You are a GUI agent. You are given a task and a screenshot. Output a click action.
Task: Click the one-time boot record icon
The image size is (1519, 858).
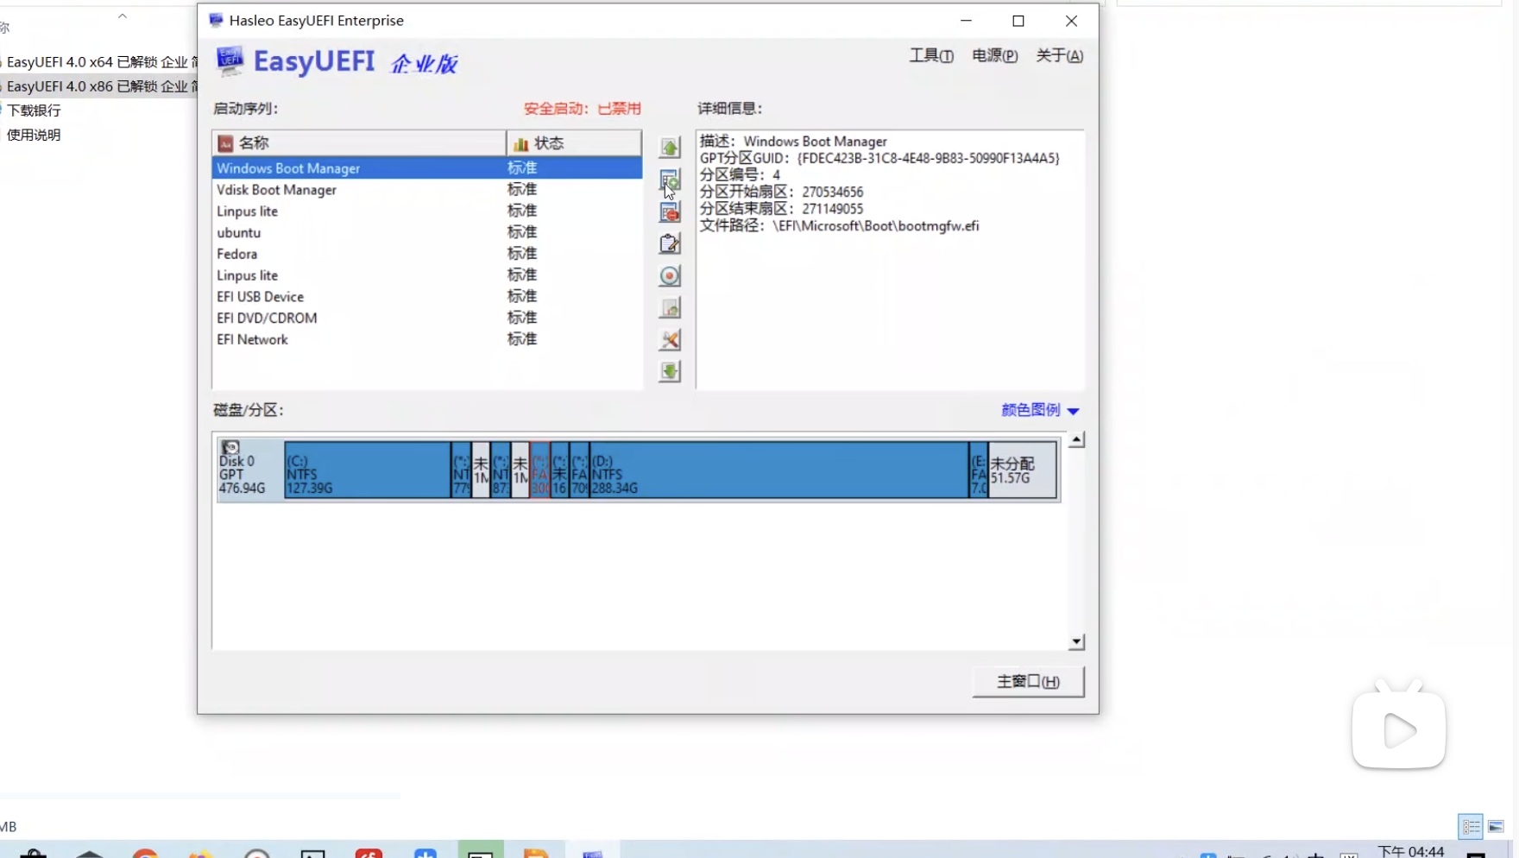(670, 275)
